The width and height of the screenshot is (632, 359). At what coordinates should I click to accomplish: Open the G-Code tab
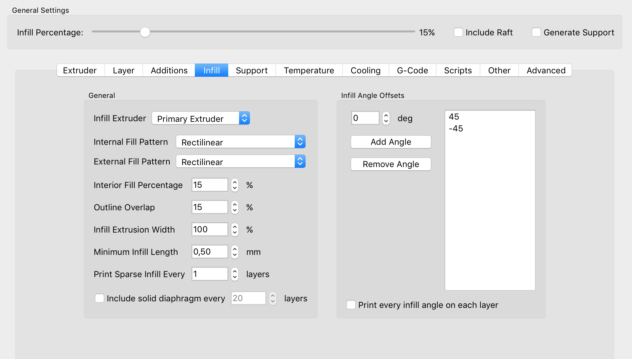pyautogui.click(x=412, y=70)
